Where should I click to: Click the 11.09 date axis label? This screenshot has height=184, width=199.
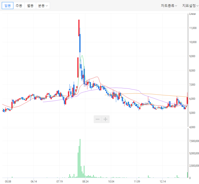point(137,181)
